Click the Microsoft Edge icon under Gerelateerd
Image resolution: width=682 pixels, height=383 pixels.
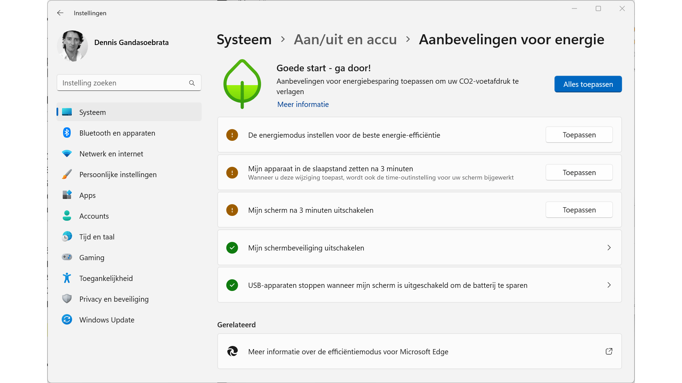click(233, 351)
